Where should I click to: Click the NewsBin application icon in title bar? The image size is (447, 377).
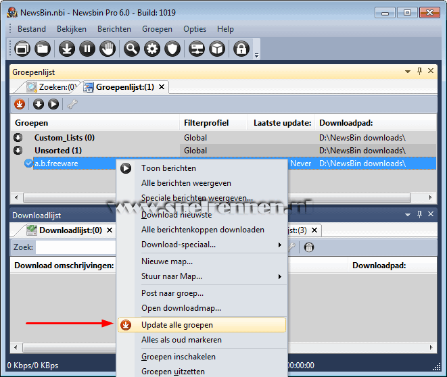click(x=12, y=13)
